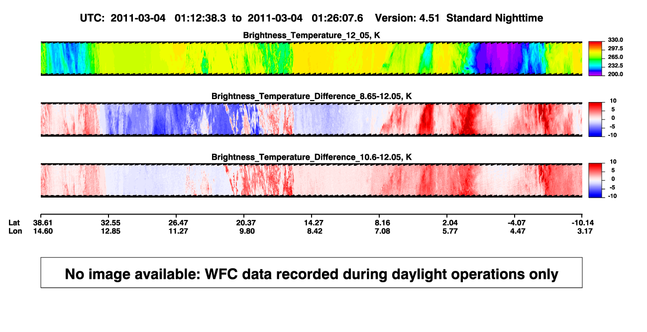Click latitude value 14.27
This screenshot has height=332, width=647.
point(314,222)
